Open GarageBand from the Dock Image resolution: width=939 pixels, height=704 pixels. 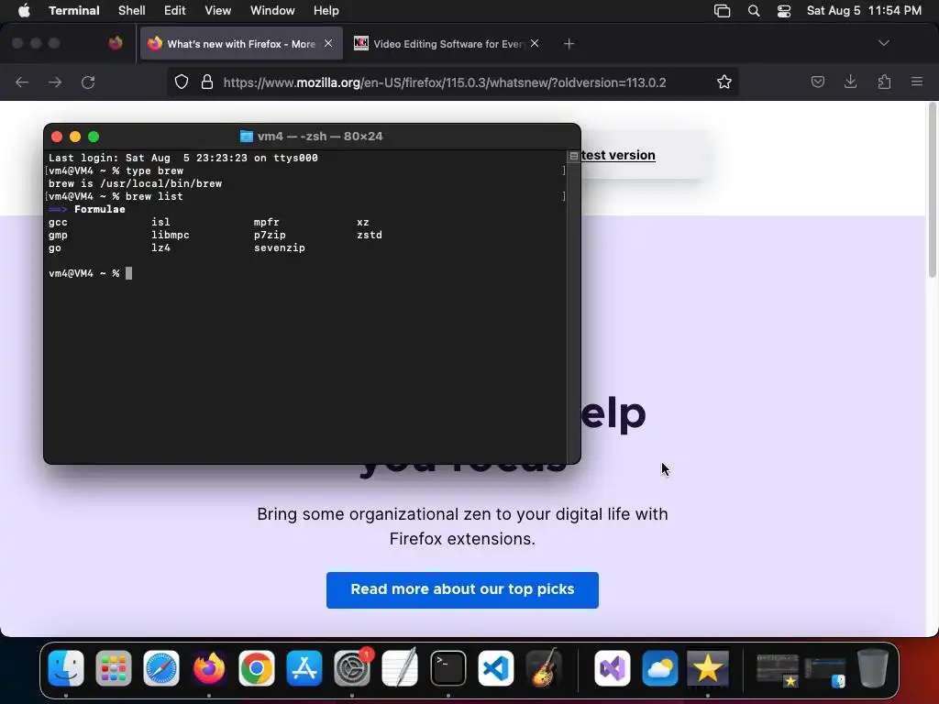pyautogui.click(x=543, y=668)
